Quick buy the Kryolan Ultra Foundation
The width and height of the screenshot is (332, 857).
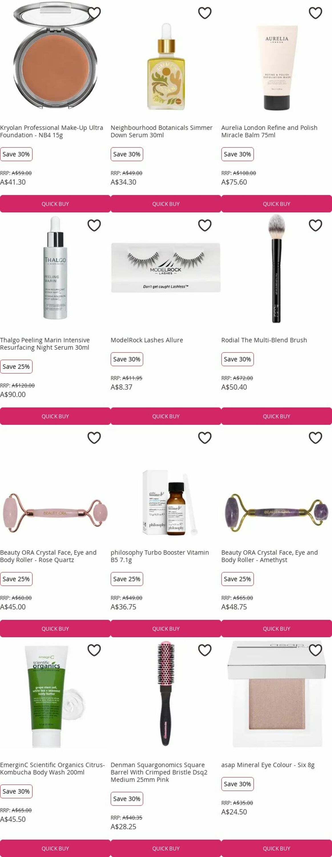55,204
